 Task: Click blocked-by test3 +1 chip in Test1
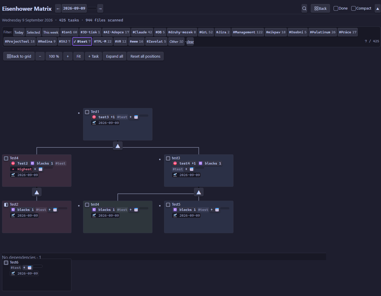104,117
